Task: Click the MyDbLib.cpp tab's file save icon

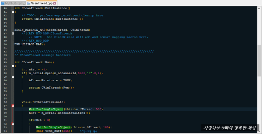Action: click(3, 3)
